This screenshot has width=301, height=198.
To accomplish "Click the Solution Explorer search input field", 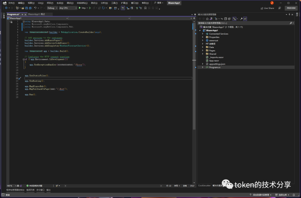I will click(x=243, y=23).
